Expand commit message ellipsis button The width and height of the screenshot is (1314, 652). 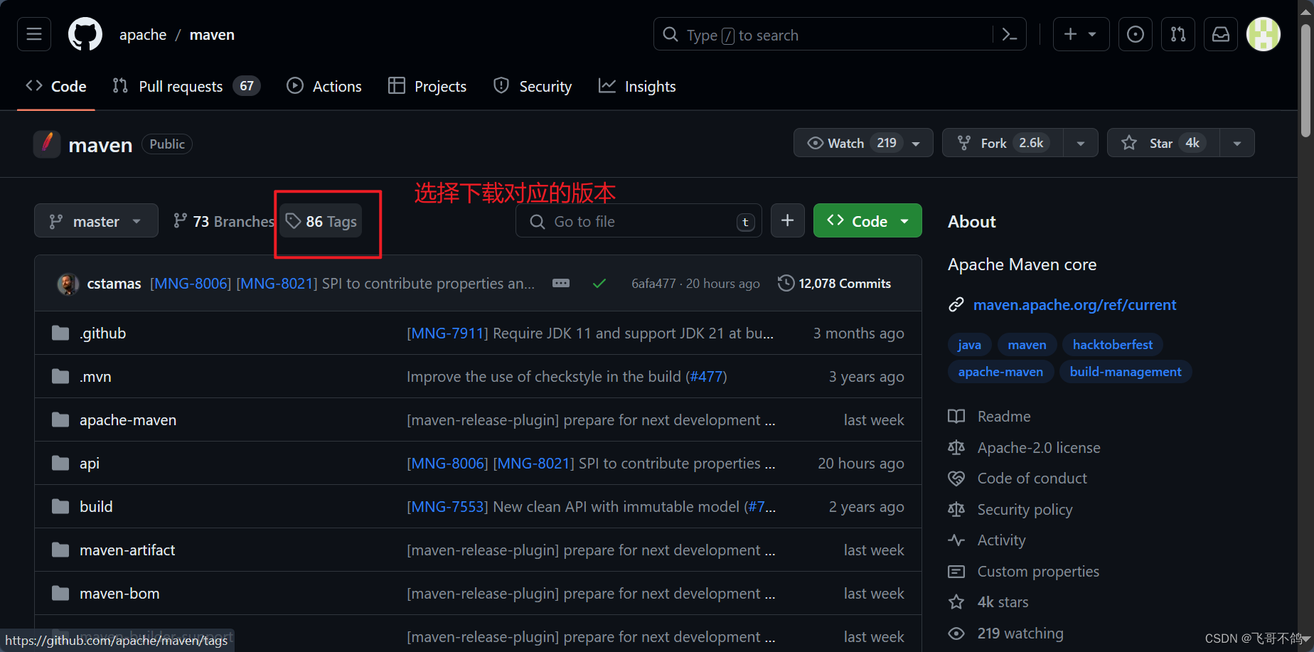click(561, 283)
